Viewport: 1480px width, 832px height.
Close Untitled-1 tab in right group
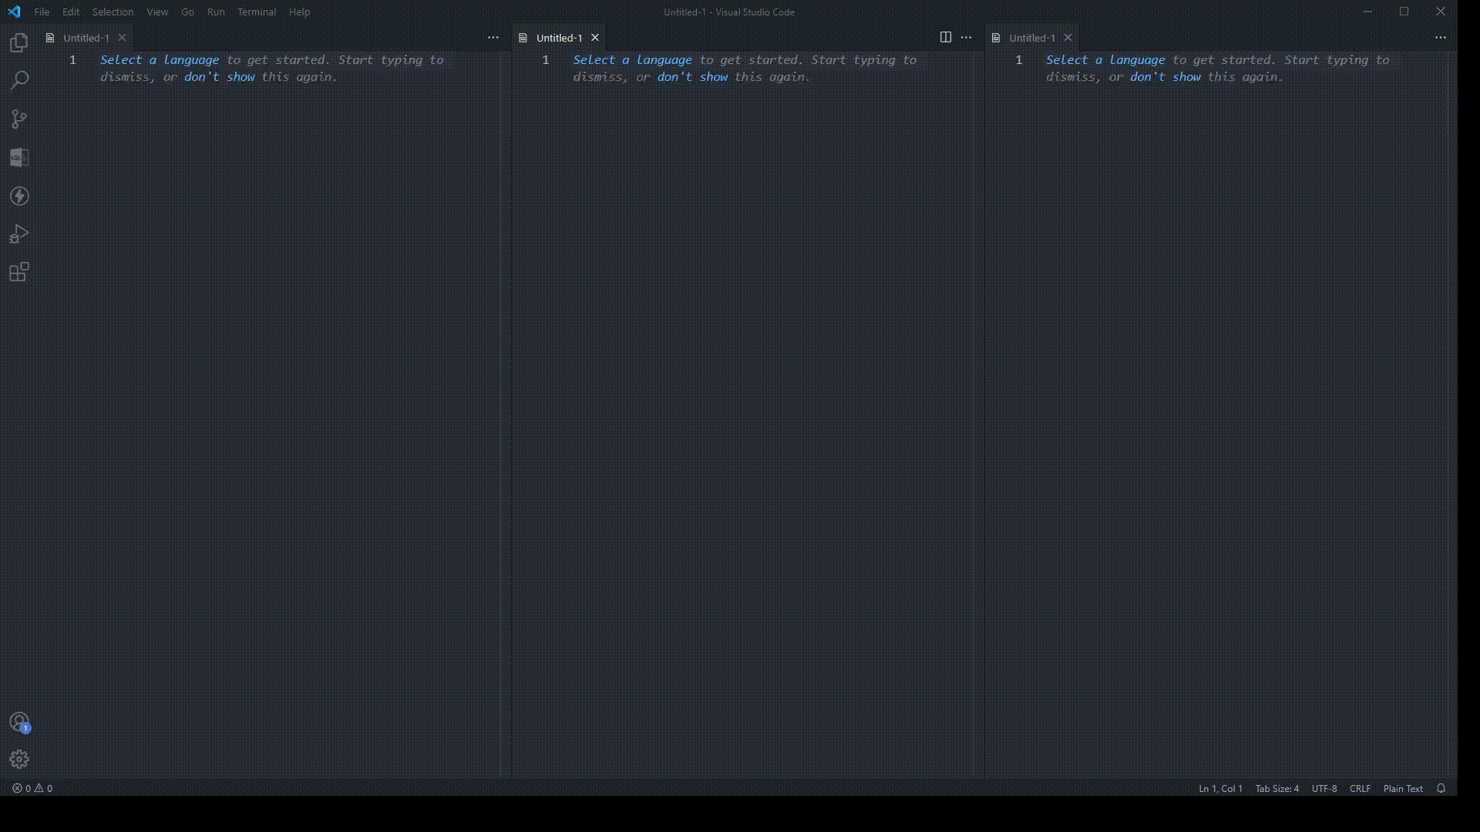coord(1068,38)
